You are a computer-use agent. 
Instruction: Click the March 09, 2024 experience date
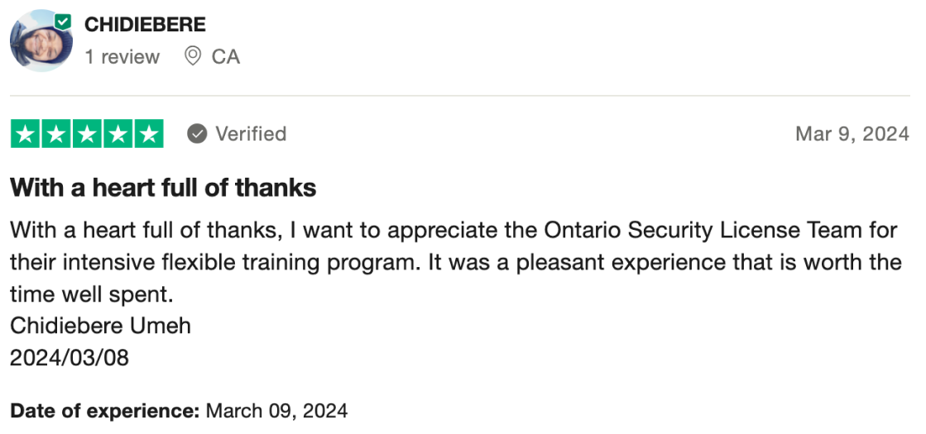point(276,410)
